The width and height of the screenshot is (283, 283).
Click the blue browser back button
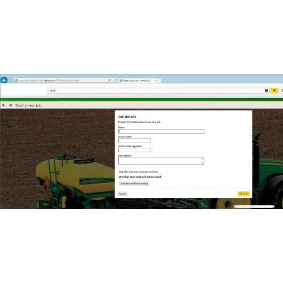[4, 80]
